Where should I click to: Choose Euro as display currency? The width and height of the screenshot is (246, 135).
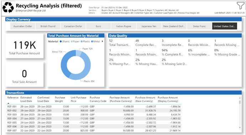(98, 26)
